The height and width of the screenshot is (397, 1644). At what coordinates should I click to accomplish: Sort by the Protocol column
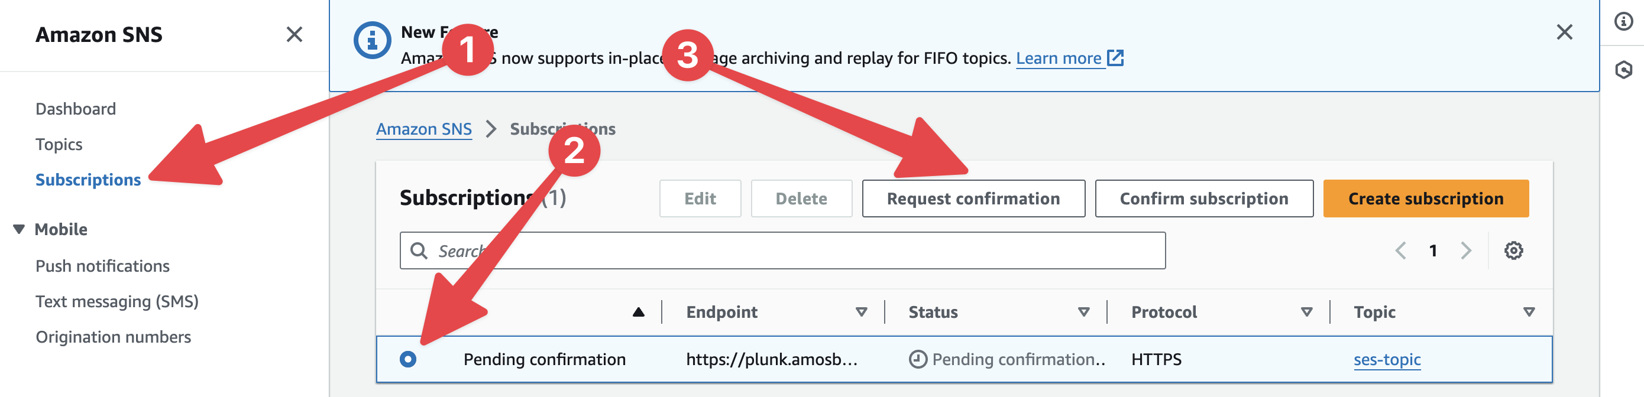(1306, 313)
